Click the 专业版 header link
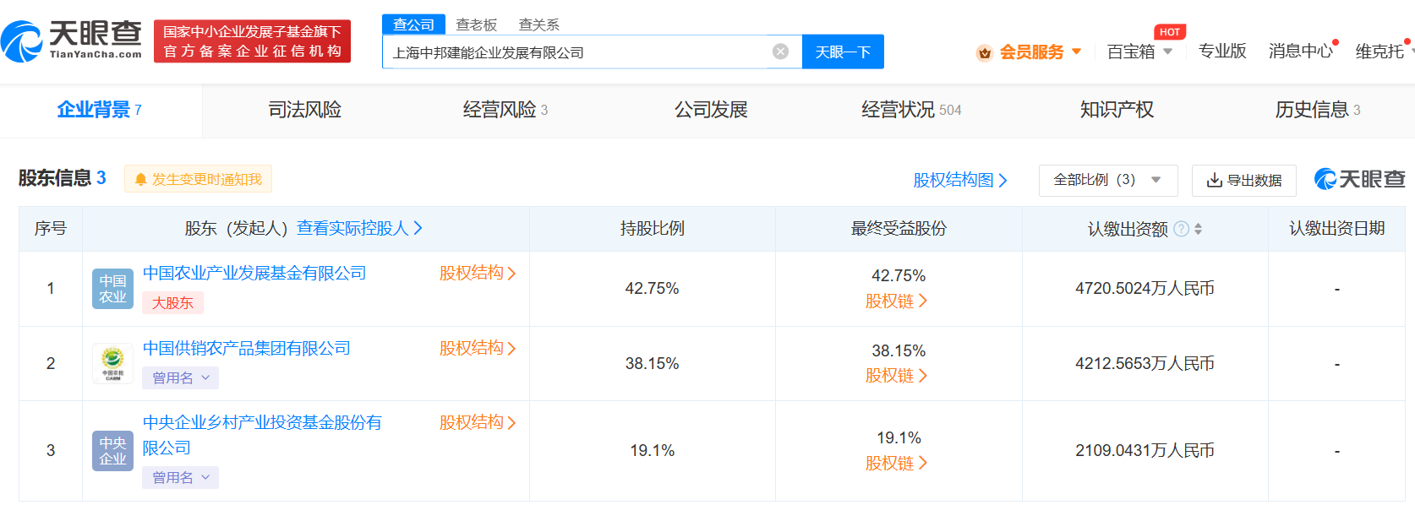 click(1222, 52)
